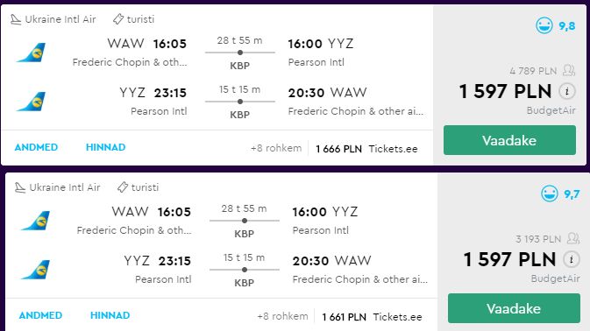
Task: Expand +8 rohkem offers in second card
Action: pos(282,316)
